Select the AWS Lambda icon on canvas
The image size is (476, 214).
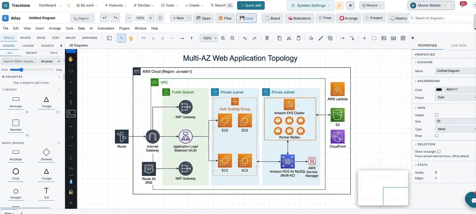click(x=337, y=89)
